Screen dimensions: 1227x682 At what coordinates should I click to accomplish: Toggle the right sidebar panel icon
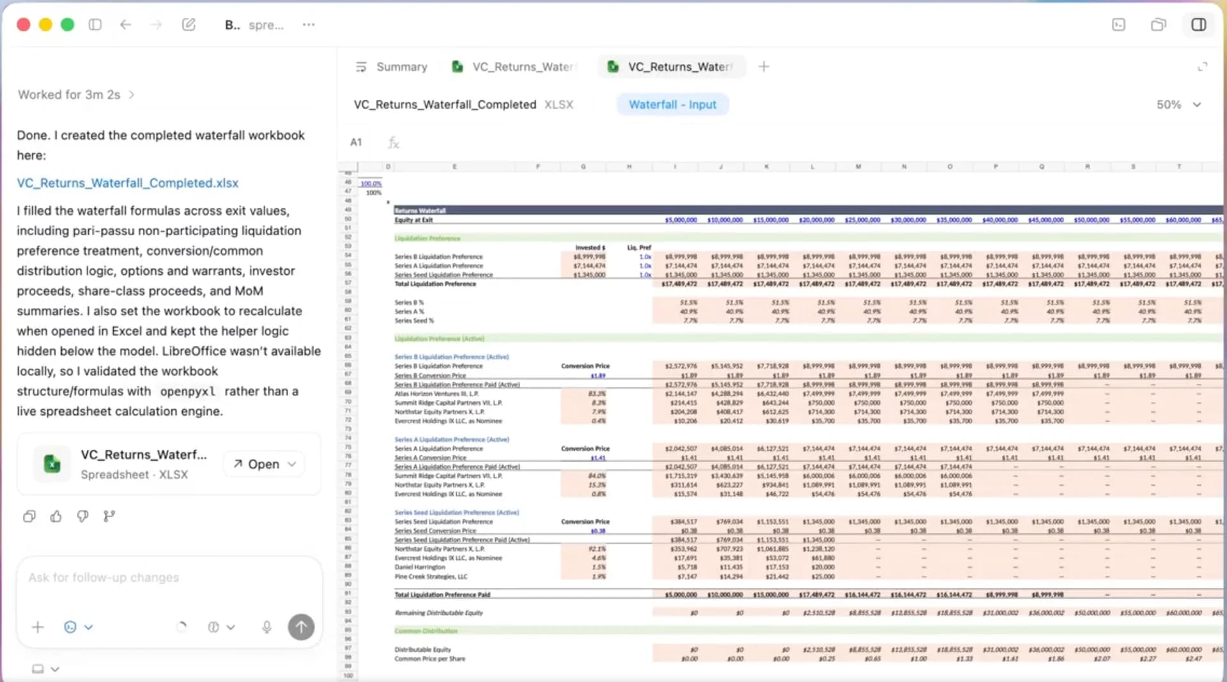[x=1200, y=24]
